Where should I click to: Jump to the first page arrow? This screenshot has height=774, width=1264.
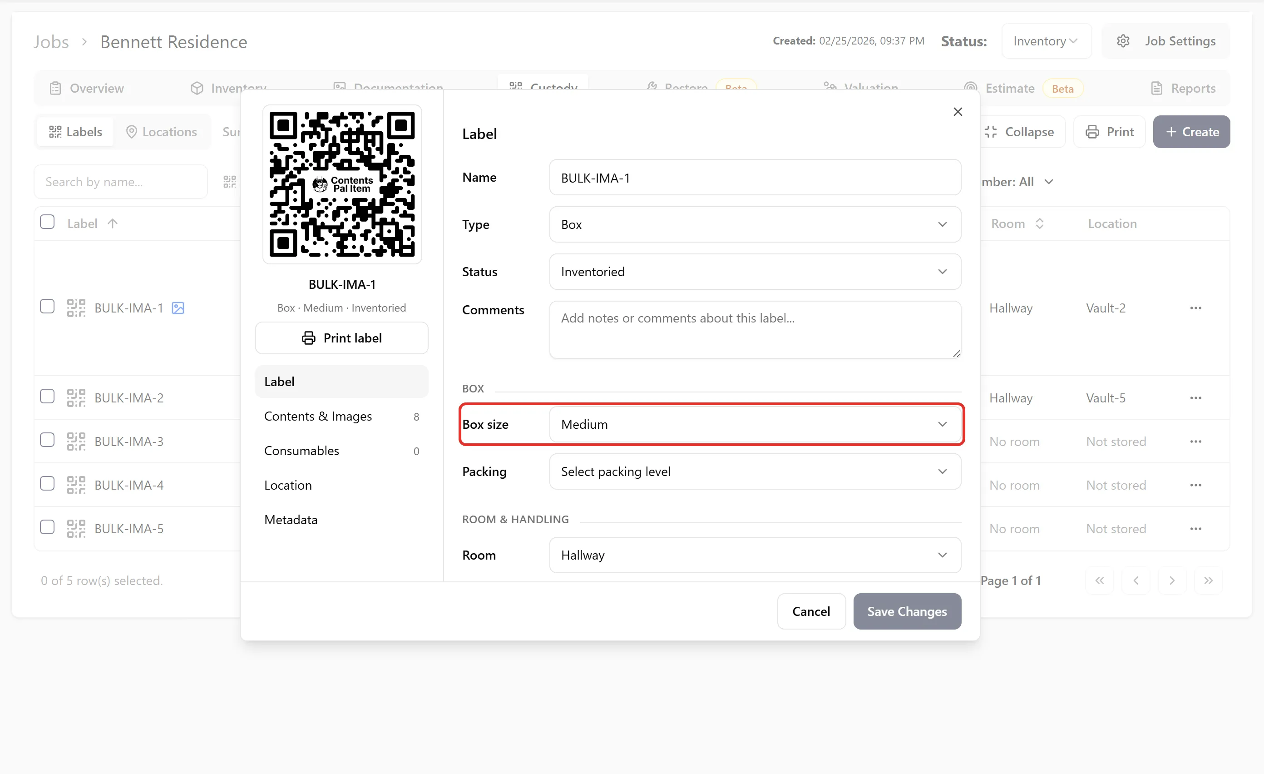point(1100,580)
